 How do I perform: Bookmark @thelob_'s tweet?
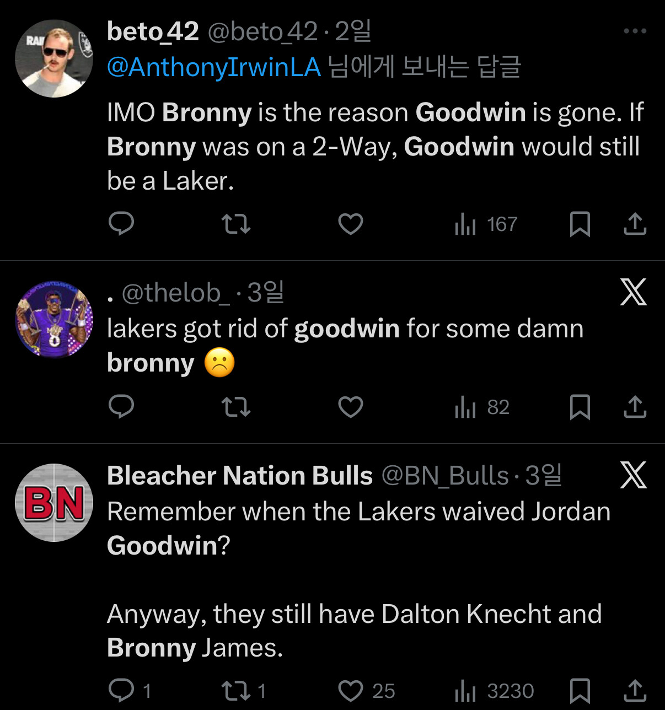click(x=580, y=407)
